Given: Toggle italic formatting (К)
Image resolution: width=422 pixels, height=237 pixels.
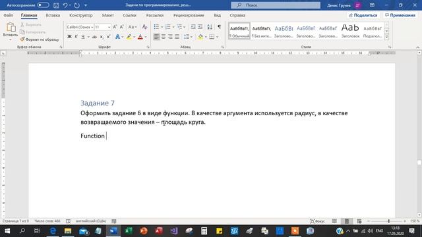Looking at the screenshot, I should click(76, 37).
